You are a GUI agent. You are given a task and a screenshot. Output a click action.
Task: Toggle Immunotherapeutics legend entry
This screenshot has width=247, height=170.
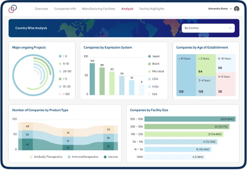(83, 157)
